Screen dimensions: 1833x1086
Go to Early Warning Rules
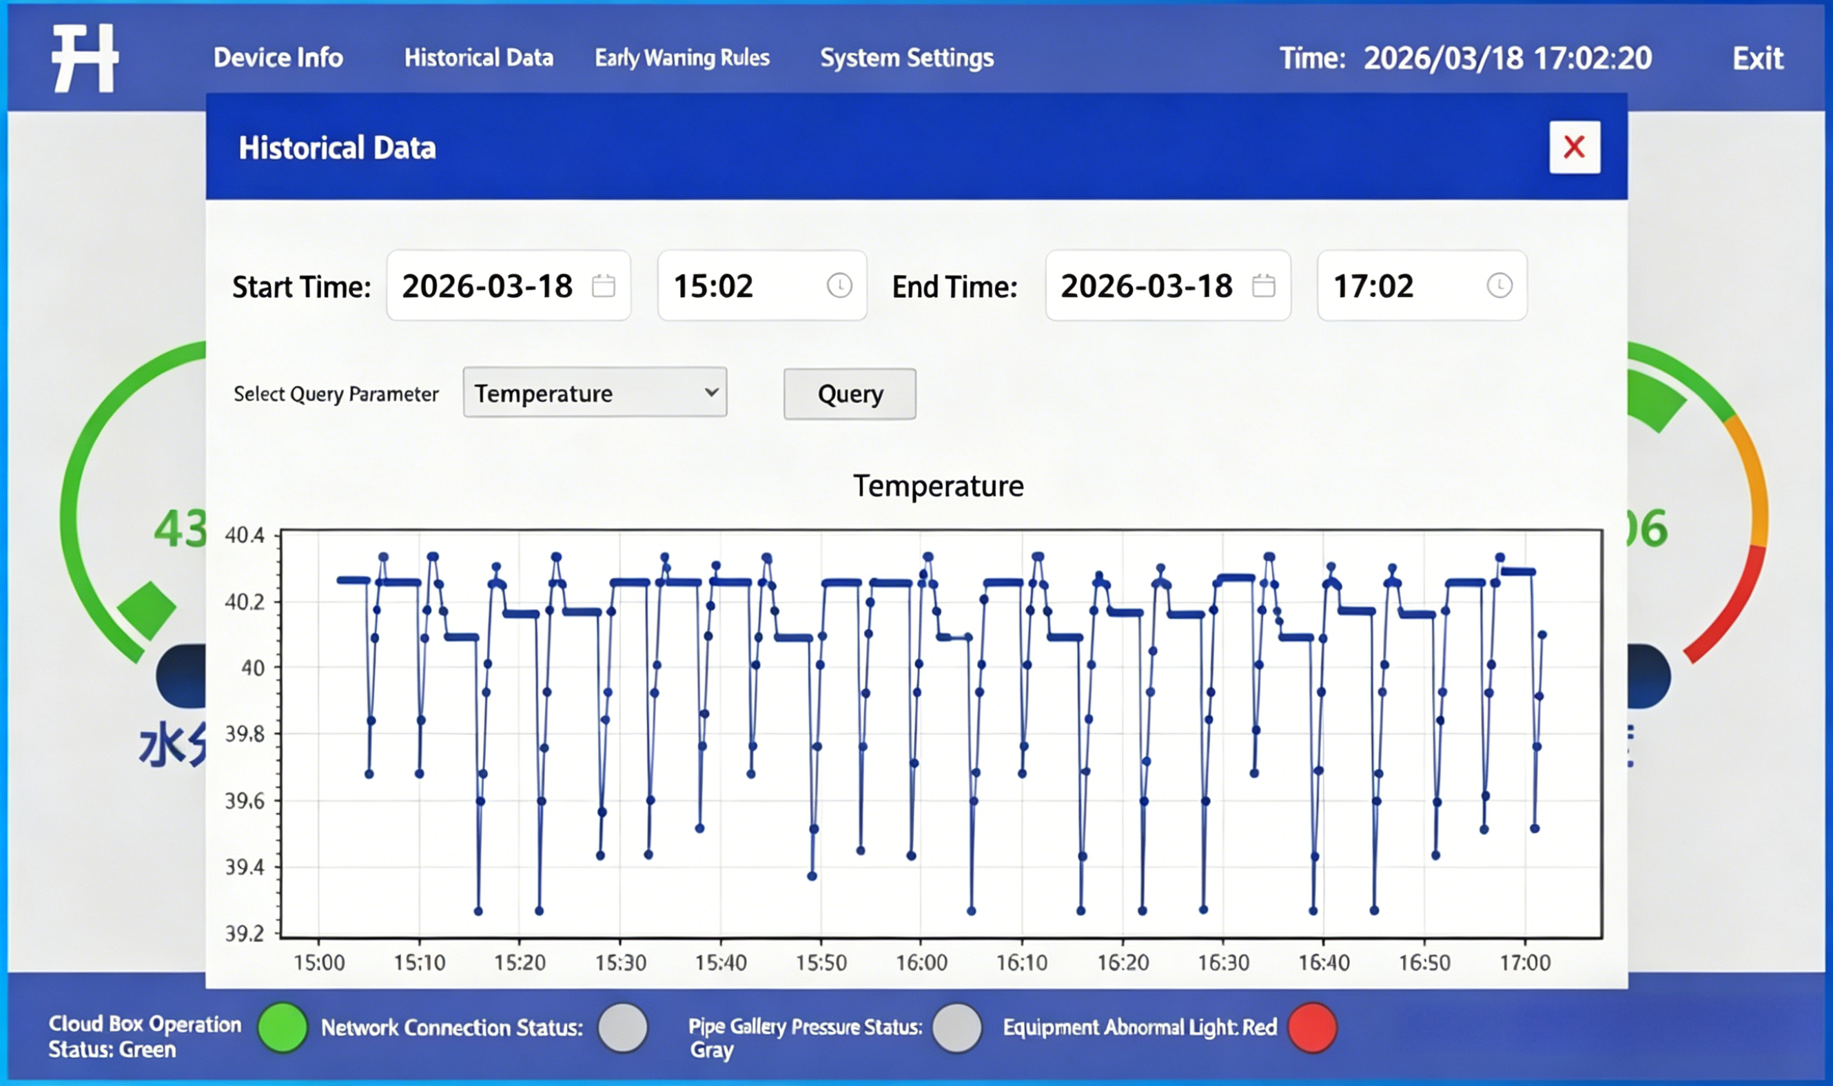tap(682, 58)
